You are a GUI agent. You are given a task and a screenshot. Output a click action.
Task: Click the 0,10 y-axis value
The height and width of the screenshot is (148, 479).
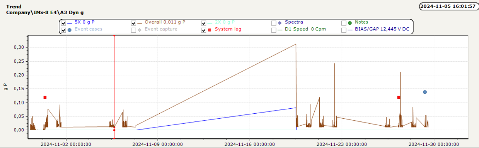coord(19,103)
